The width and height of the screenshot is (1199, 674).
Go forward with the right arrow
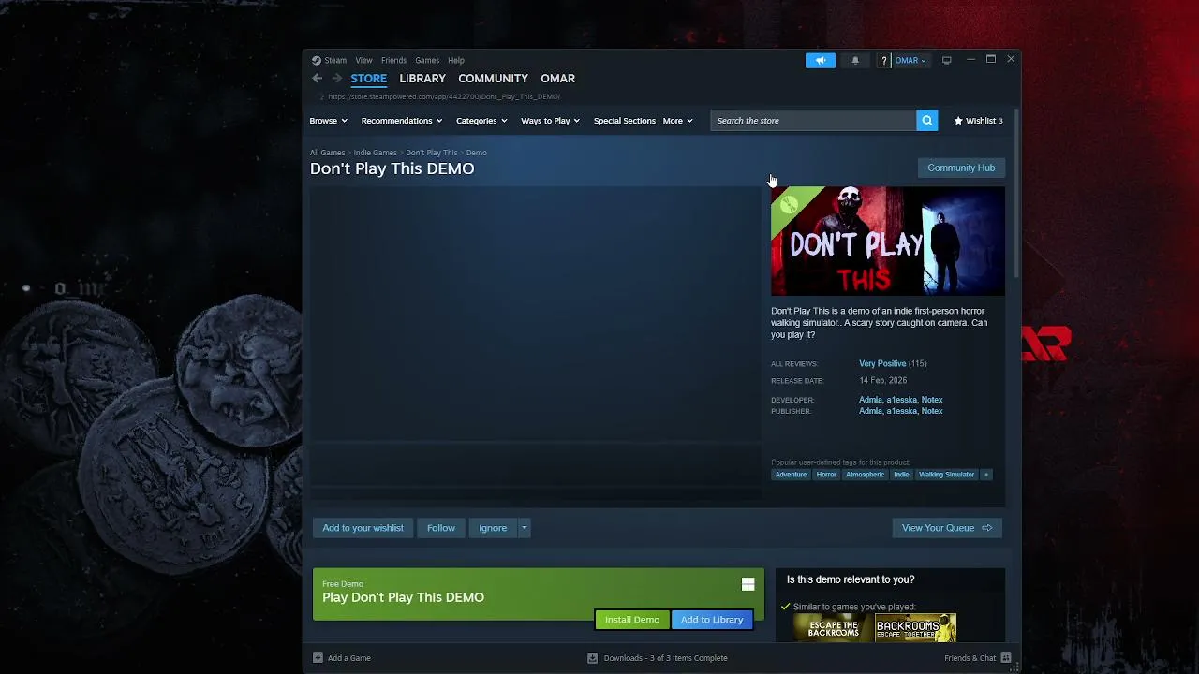(x=337, y=79)
